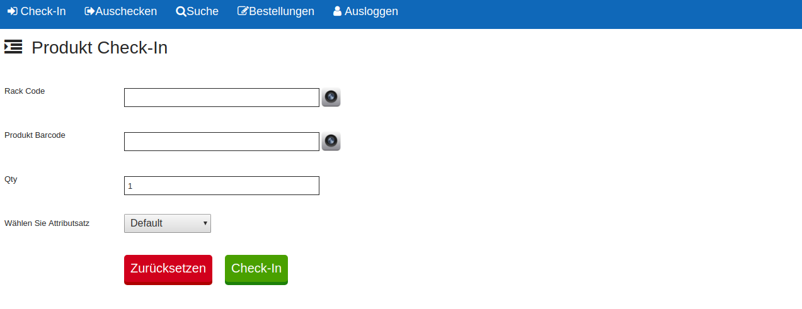This screenshot has height=309, width=802.
Task: Open the Check-In item in top navigation
Action: [x=43, y=11]
